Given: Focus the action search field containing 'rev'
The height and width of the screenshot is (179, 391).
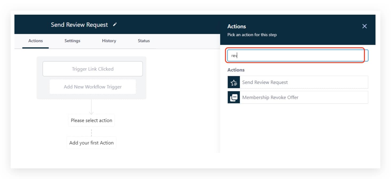Looking at the screenshot, I should (x=296, y=56).
